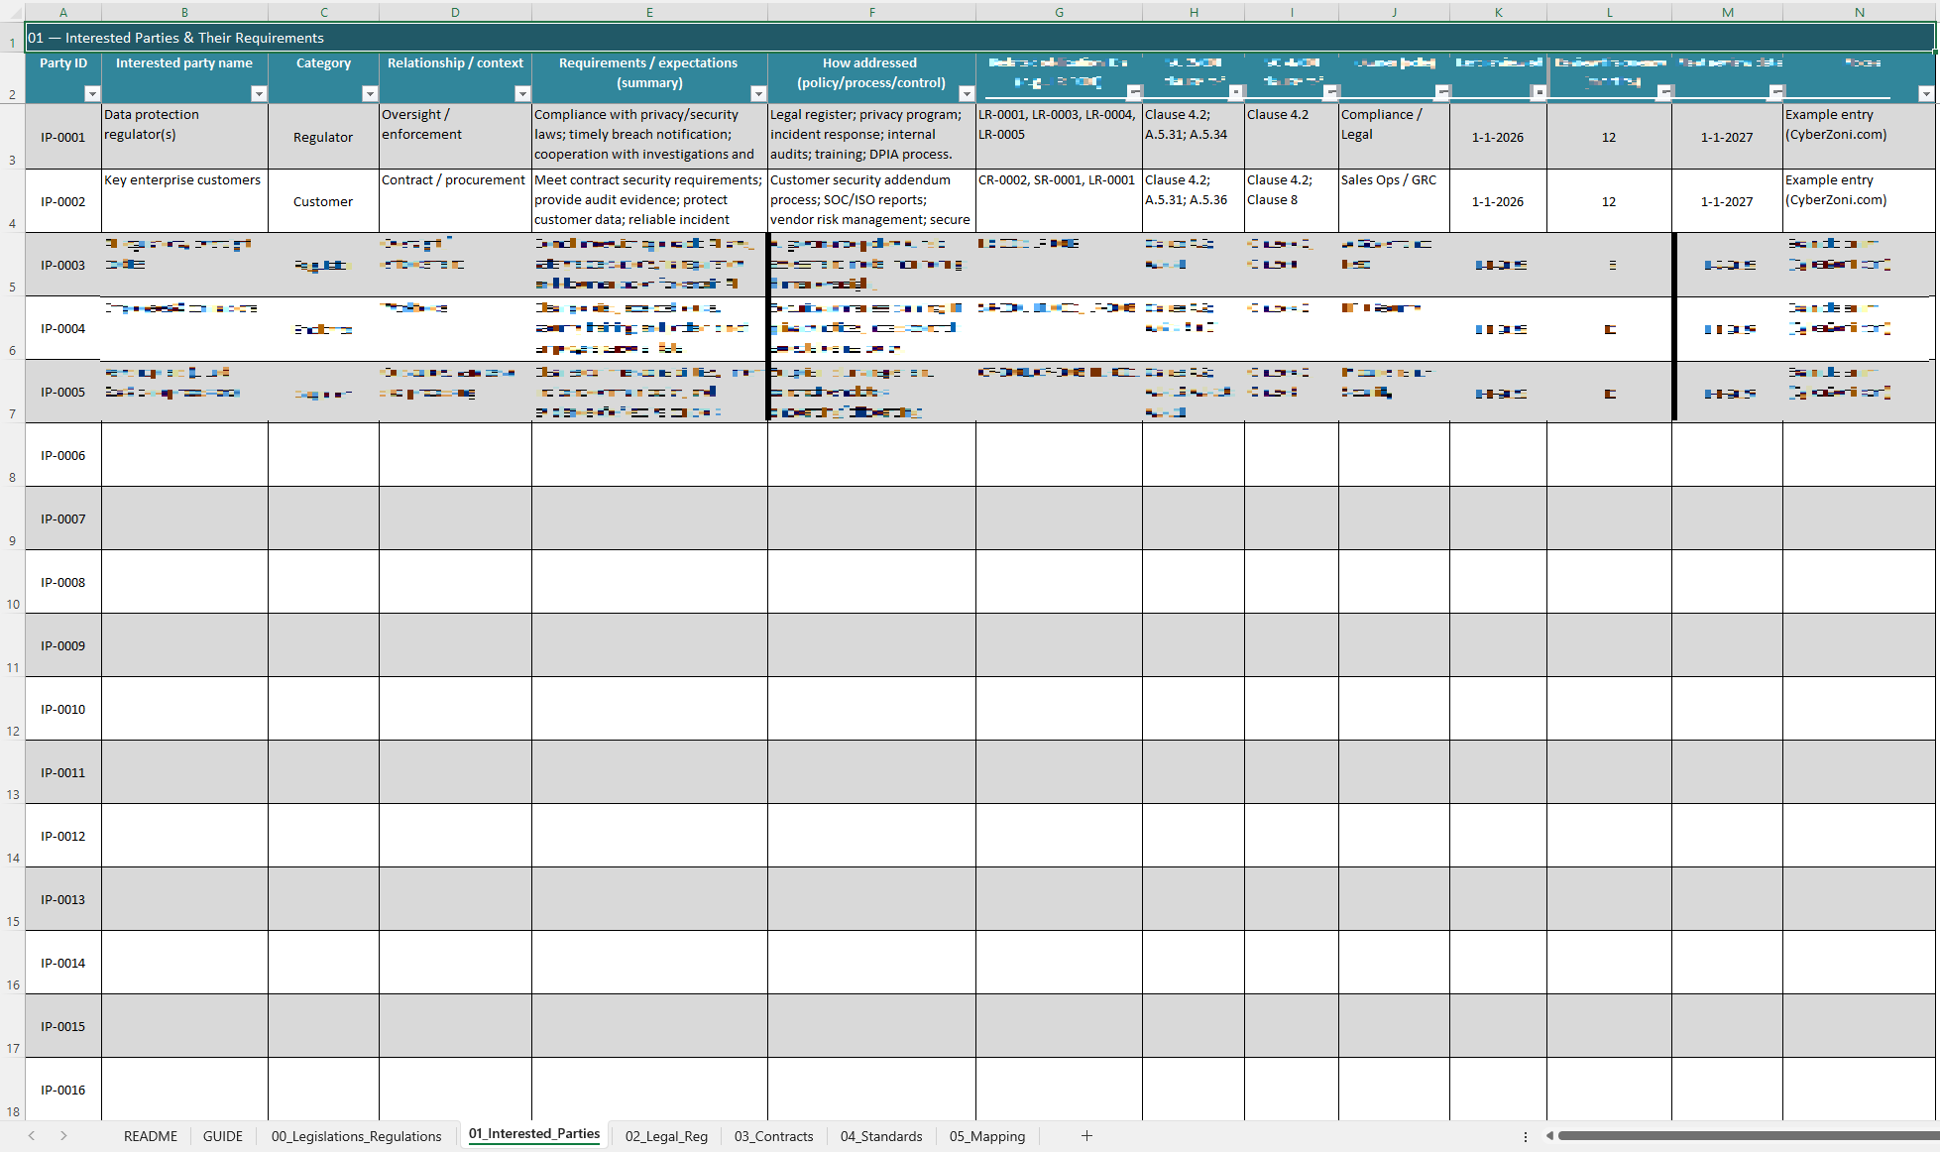The width and height of the screenshot is (1940, 1152).
Task: Click horizontal scrollbar left arrow
Action: [x=1549, y=1136]
